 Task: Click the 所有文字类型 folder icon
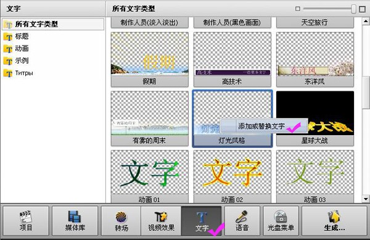[x=8, y=24]
